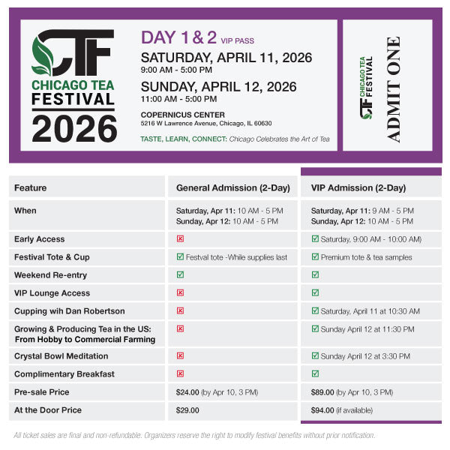Click the ADMIT ONE text on stub
This screenshot has width=450, height=450.
coord(393,88)
